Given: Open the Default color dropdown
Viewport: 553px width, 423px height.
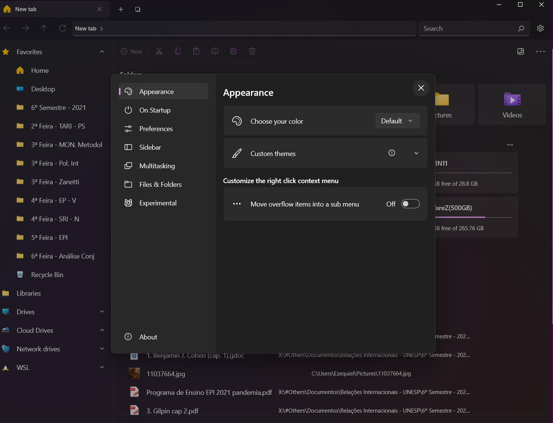Looking at the screenshot, I should tap(397, 121).
